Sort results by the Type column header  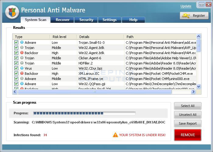coord(31,37)
